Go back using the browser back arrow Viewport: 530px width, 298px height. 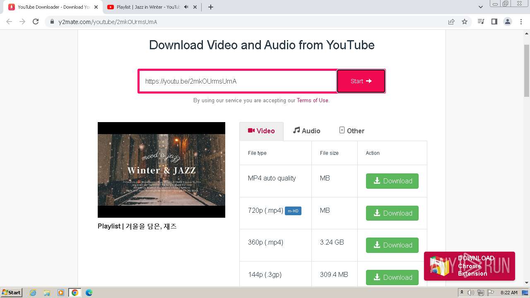tap(9, 22)
